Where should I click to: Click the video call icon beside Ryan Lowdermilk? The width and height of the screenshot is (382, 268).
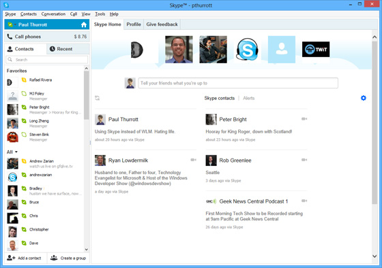point(194,160)
